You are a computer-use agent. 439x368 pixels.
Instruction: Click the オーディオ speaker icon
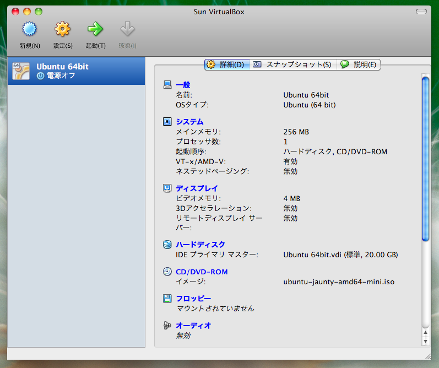coord(167,326)
